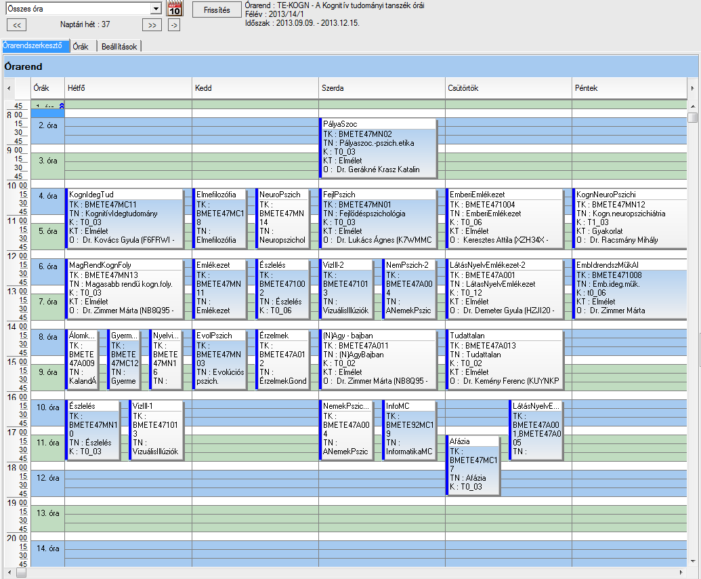Select the Hétfő column header
The width and height of the screenshot is (701, 579).
pyautogui.click(x=128, y=88)
